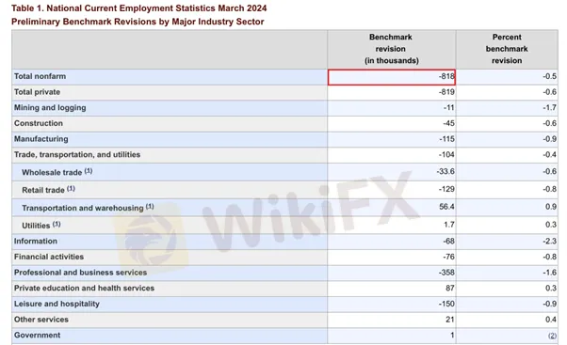Open footnote (2) in the Government row
This screenshot has height=345, width=567.
552,336
